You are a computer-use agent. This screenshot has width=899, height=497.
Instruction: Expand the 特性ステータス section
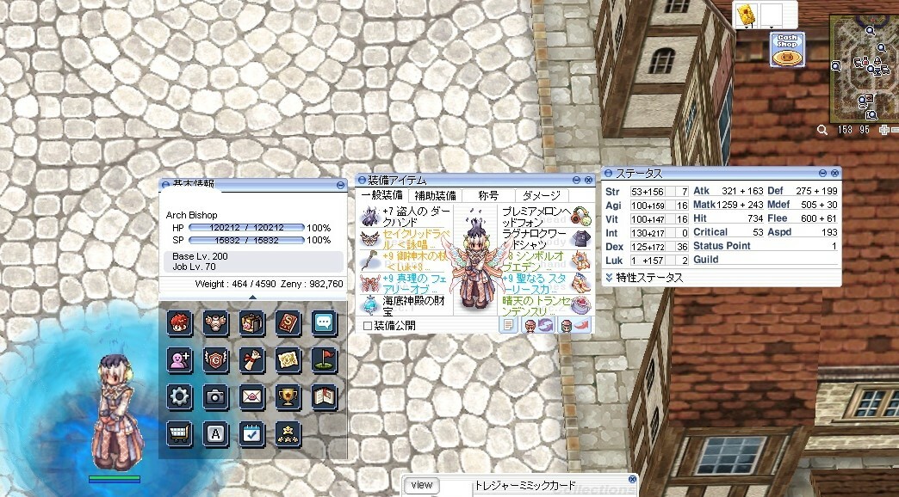point(609,278)
